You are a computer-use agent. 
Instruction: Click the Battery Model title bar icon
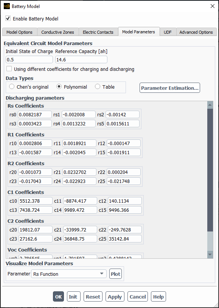click(x=6, y=6)
